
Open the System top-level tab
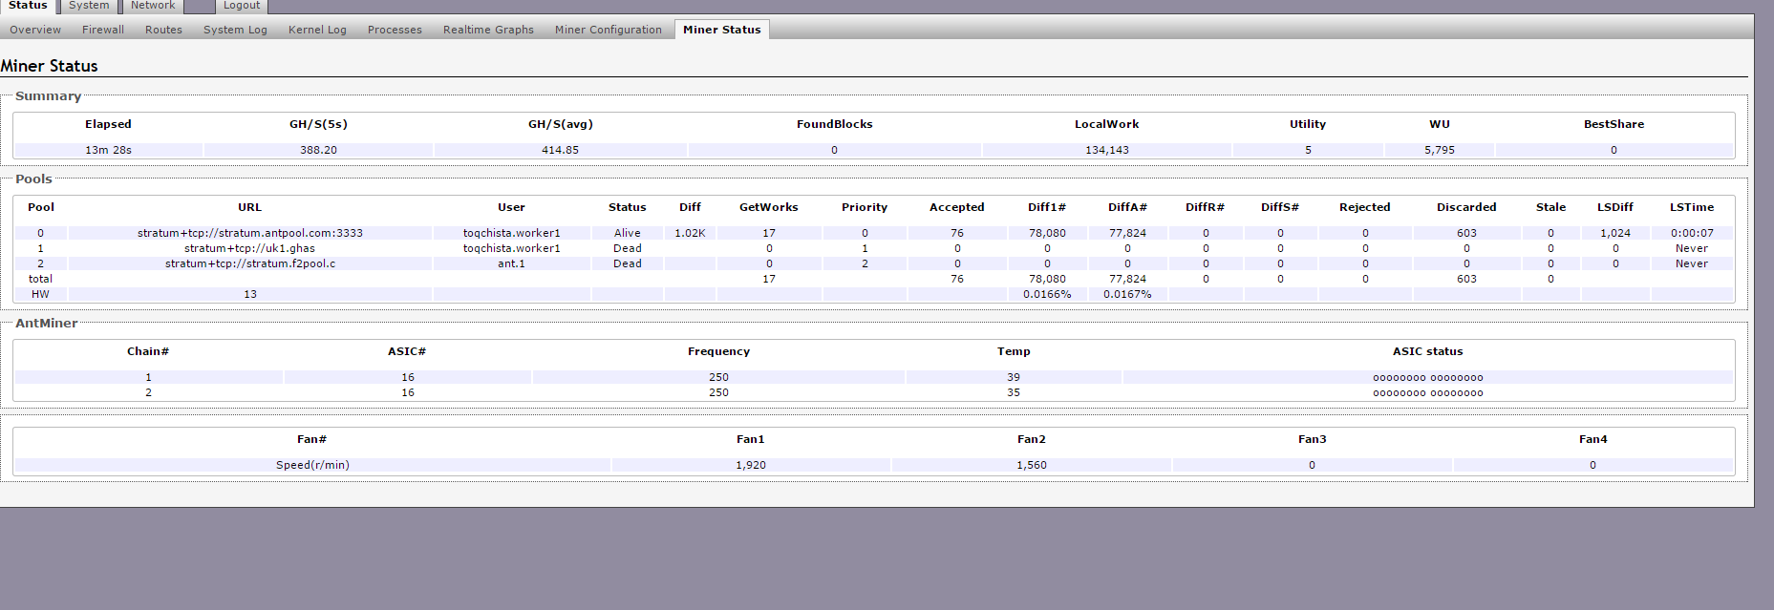89,6
